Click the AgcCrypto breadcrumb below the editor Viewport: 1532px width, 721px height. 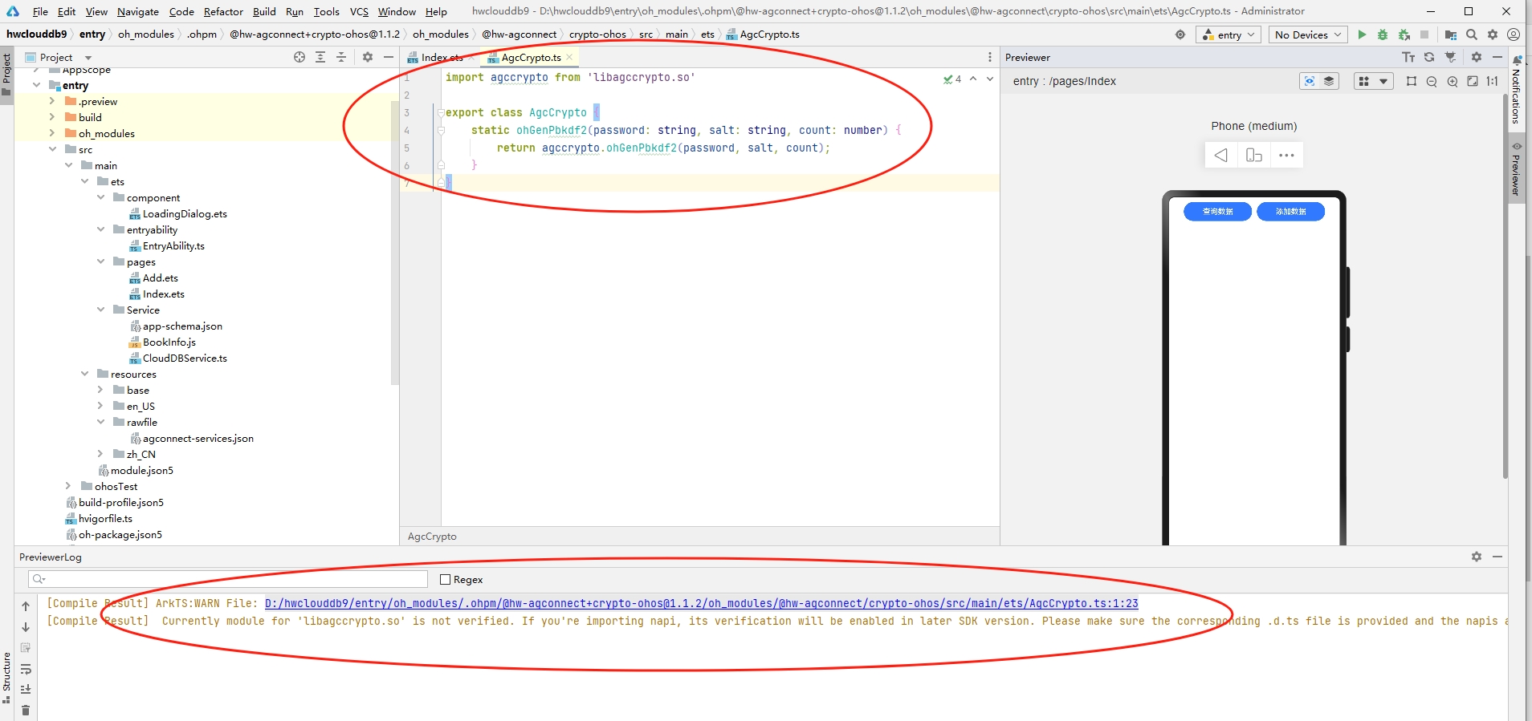432,537
